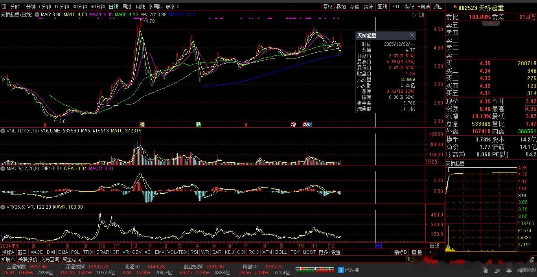Viewport: 537px width, 277px height.
Task: Open 更多 indicators in the bottom bar
Action: pos(323,252)
